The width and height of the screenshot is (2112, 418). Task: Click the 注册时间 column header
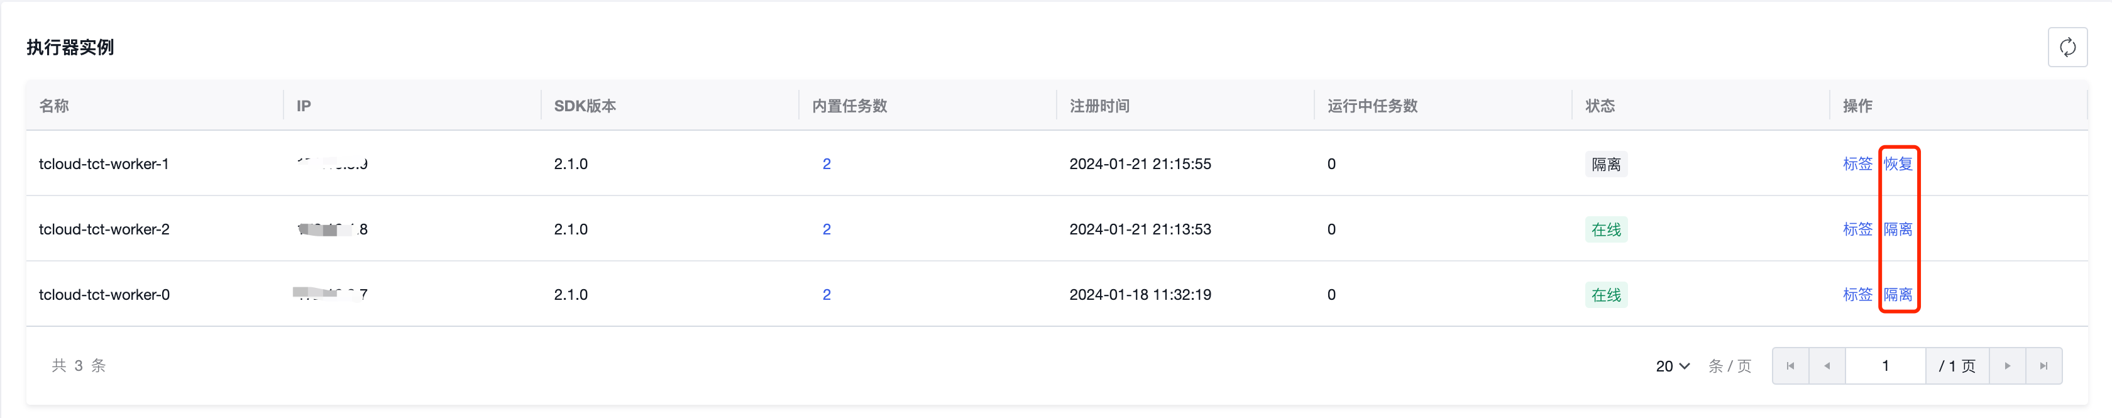pyautogui.click(x=1099, y=106)
